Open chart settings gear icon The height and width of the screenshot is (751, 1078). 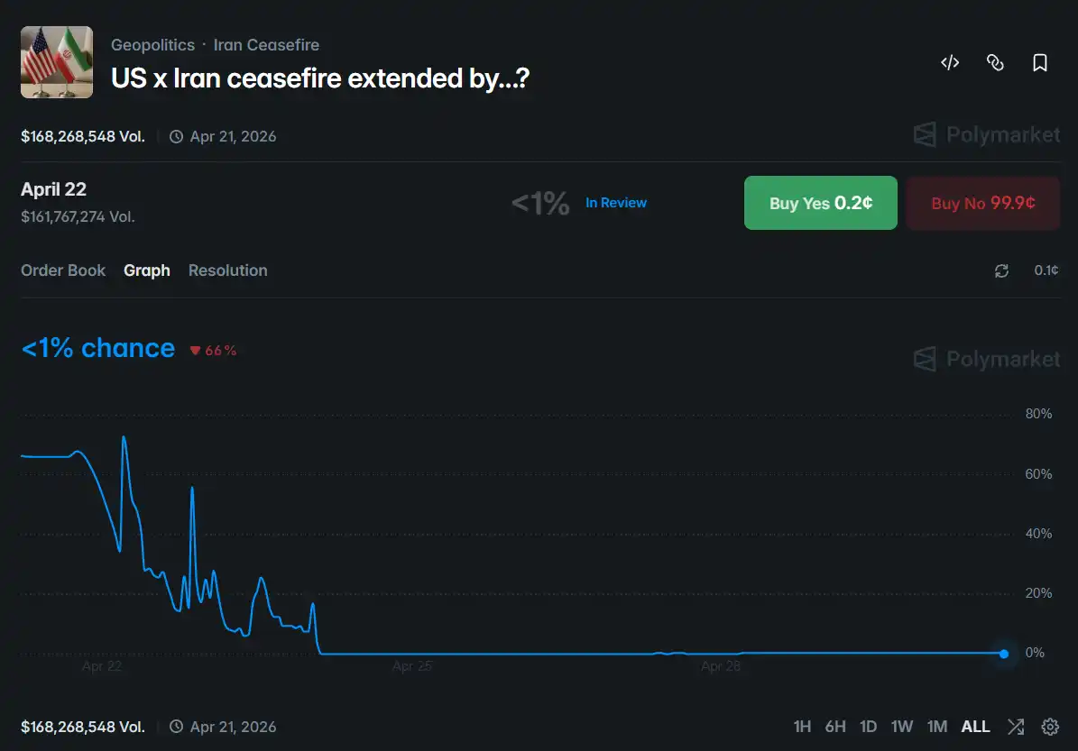tap(1050, 727)
